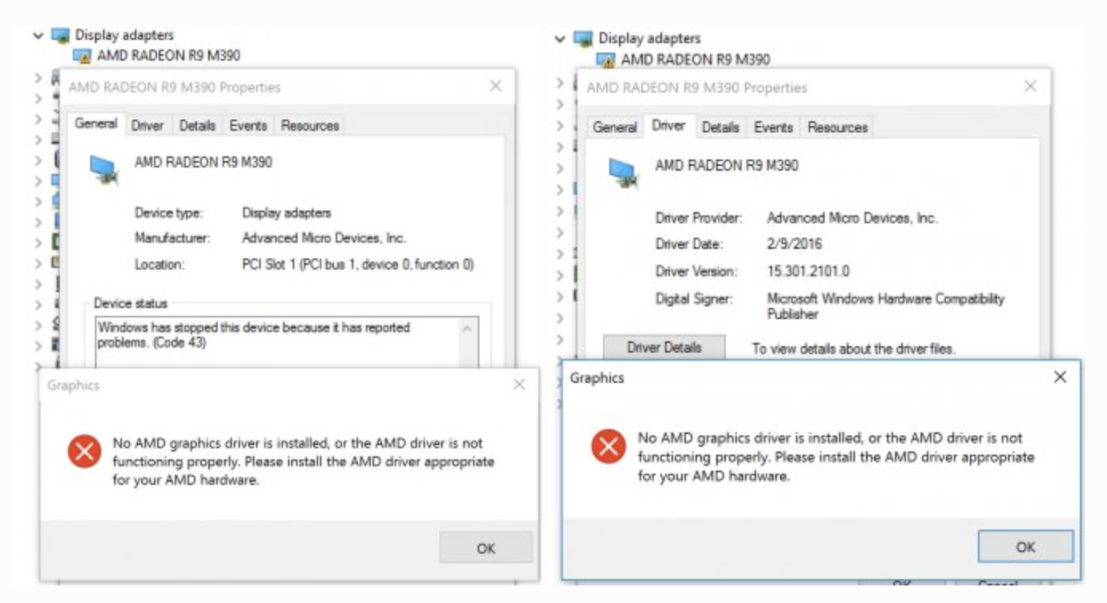This screenshot has height=603, width=1107.
Task: Switch to General tab in right Properties window
Action: pyautogui.click(x=615, y=127)
